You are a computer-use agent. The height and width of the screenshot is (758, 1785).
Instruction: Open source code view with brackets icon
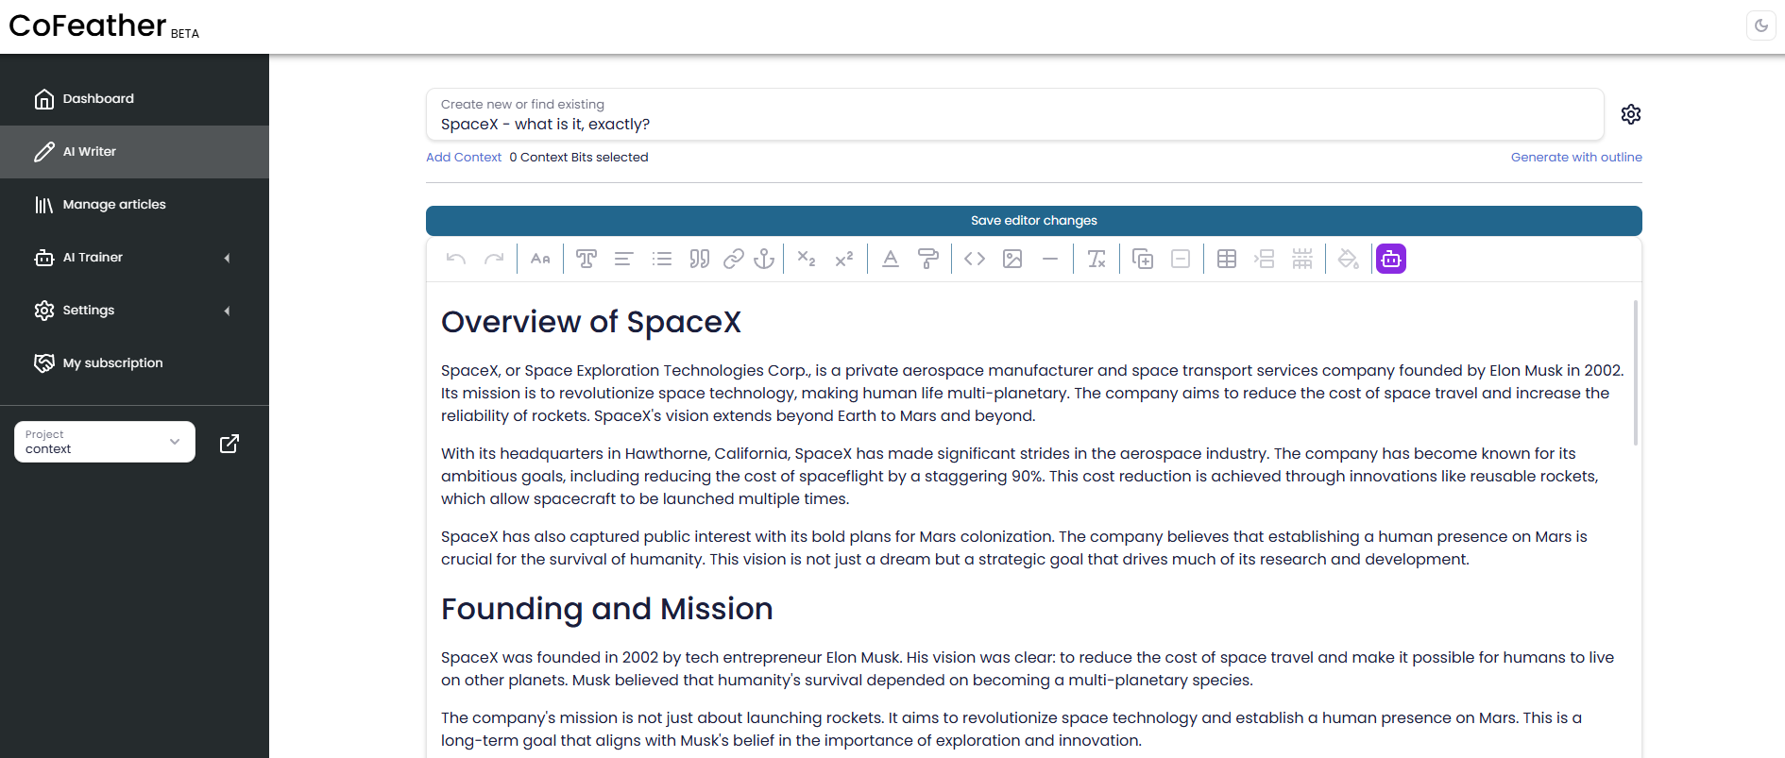tap(975, 259)
